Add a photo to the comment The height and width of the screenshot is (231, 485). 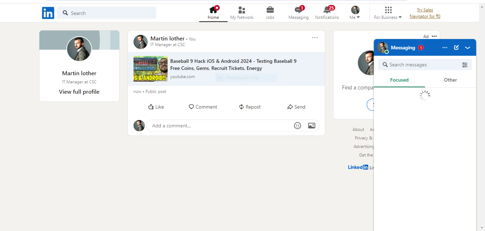coord(312,126)
